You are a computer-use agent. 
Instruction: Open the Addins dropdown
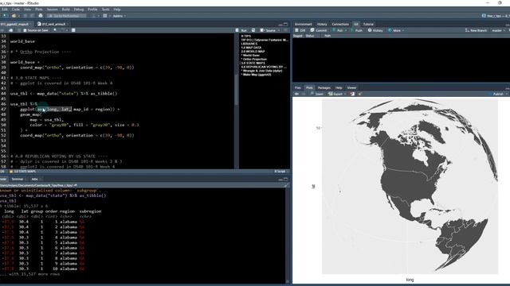pyautogui.click(x=120, y=16)
